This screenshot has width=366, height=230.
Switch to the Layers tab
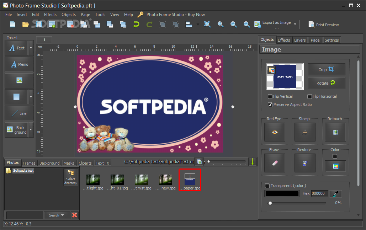tap(300, 40)
